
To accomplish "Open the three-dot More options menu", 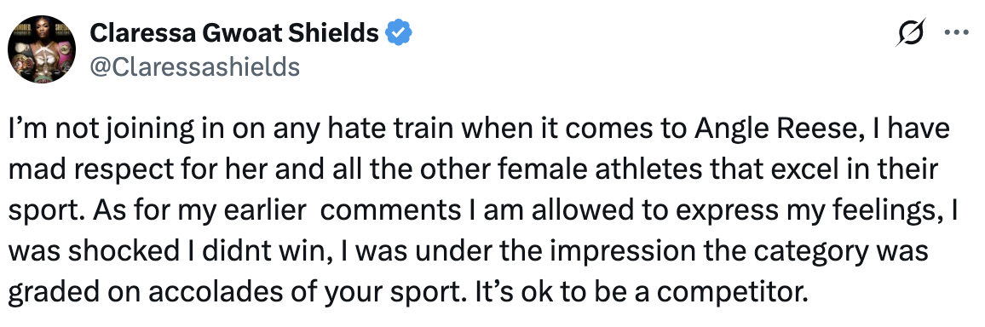I will tap(957, 32).
